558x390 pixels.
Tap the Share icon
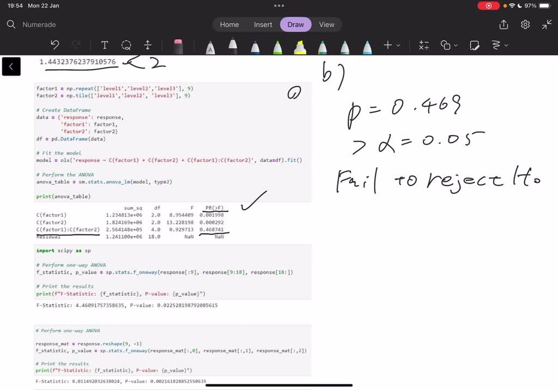502,25
